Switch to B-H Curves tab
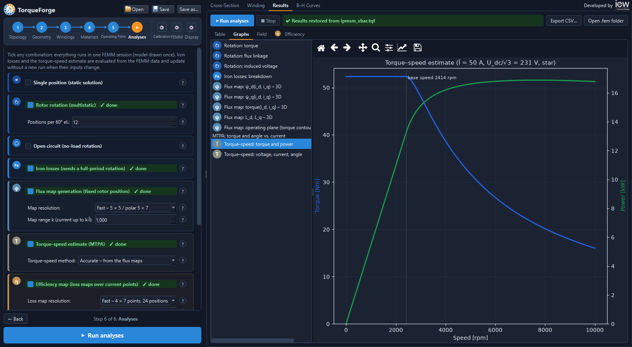The width and height of the screenshot is (632, 347). [308, 6]
